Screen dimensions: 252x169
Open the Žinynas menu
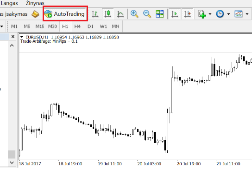click(35, 3)
